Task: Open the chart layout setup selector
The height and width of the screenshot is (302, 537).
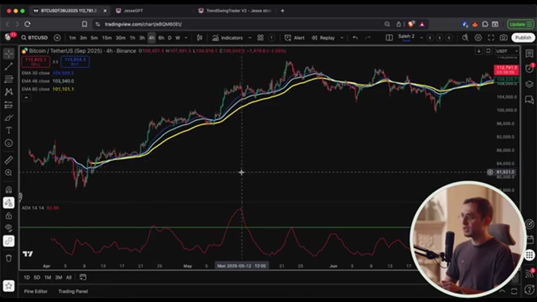Action: click(x=389, y=37)
